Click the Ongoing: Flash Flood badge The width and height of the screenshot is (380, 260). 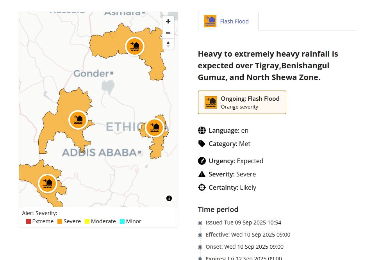click(242, 102)
